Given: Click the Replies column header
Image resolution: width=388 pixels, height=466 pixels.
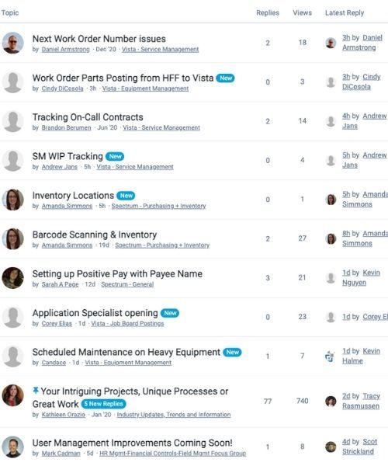Looking at the screenshot, I should tap(268, 12).
